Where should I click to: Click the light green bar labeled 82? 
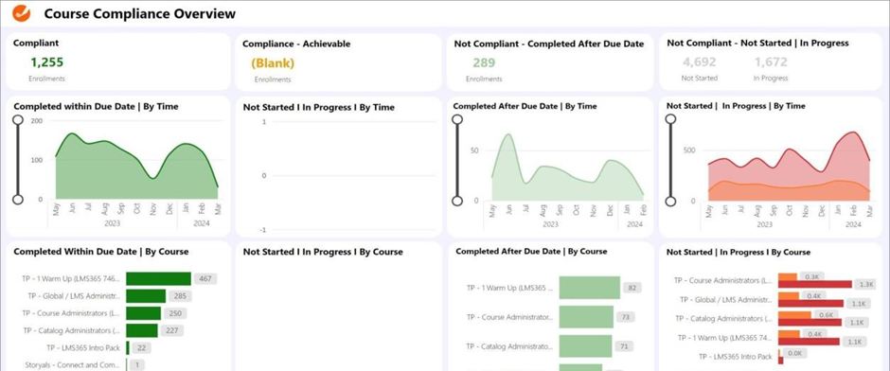pos(590,288)
